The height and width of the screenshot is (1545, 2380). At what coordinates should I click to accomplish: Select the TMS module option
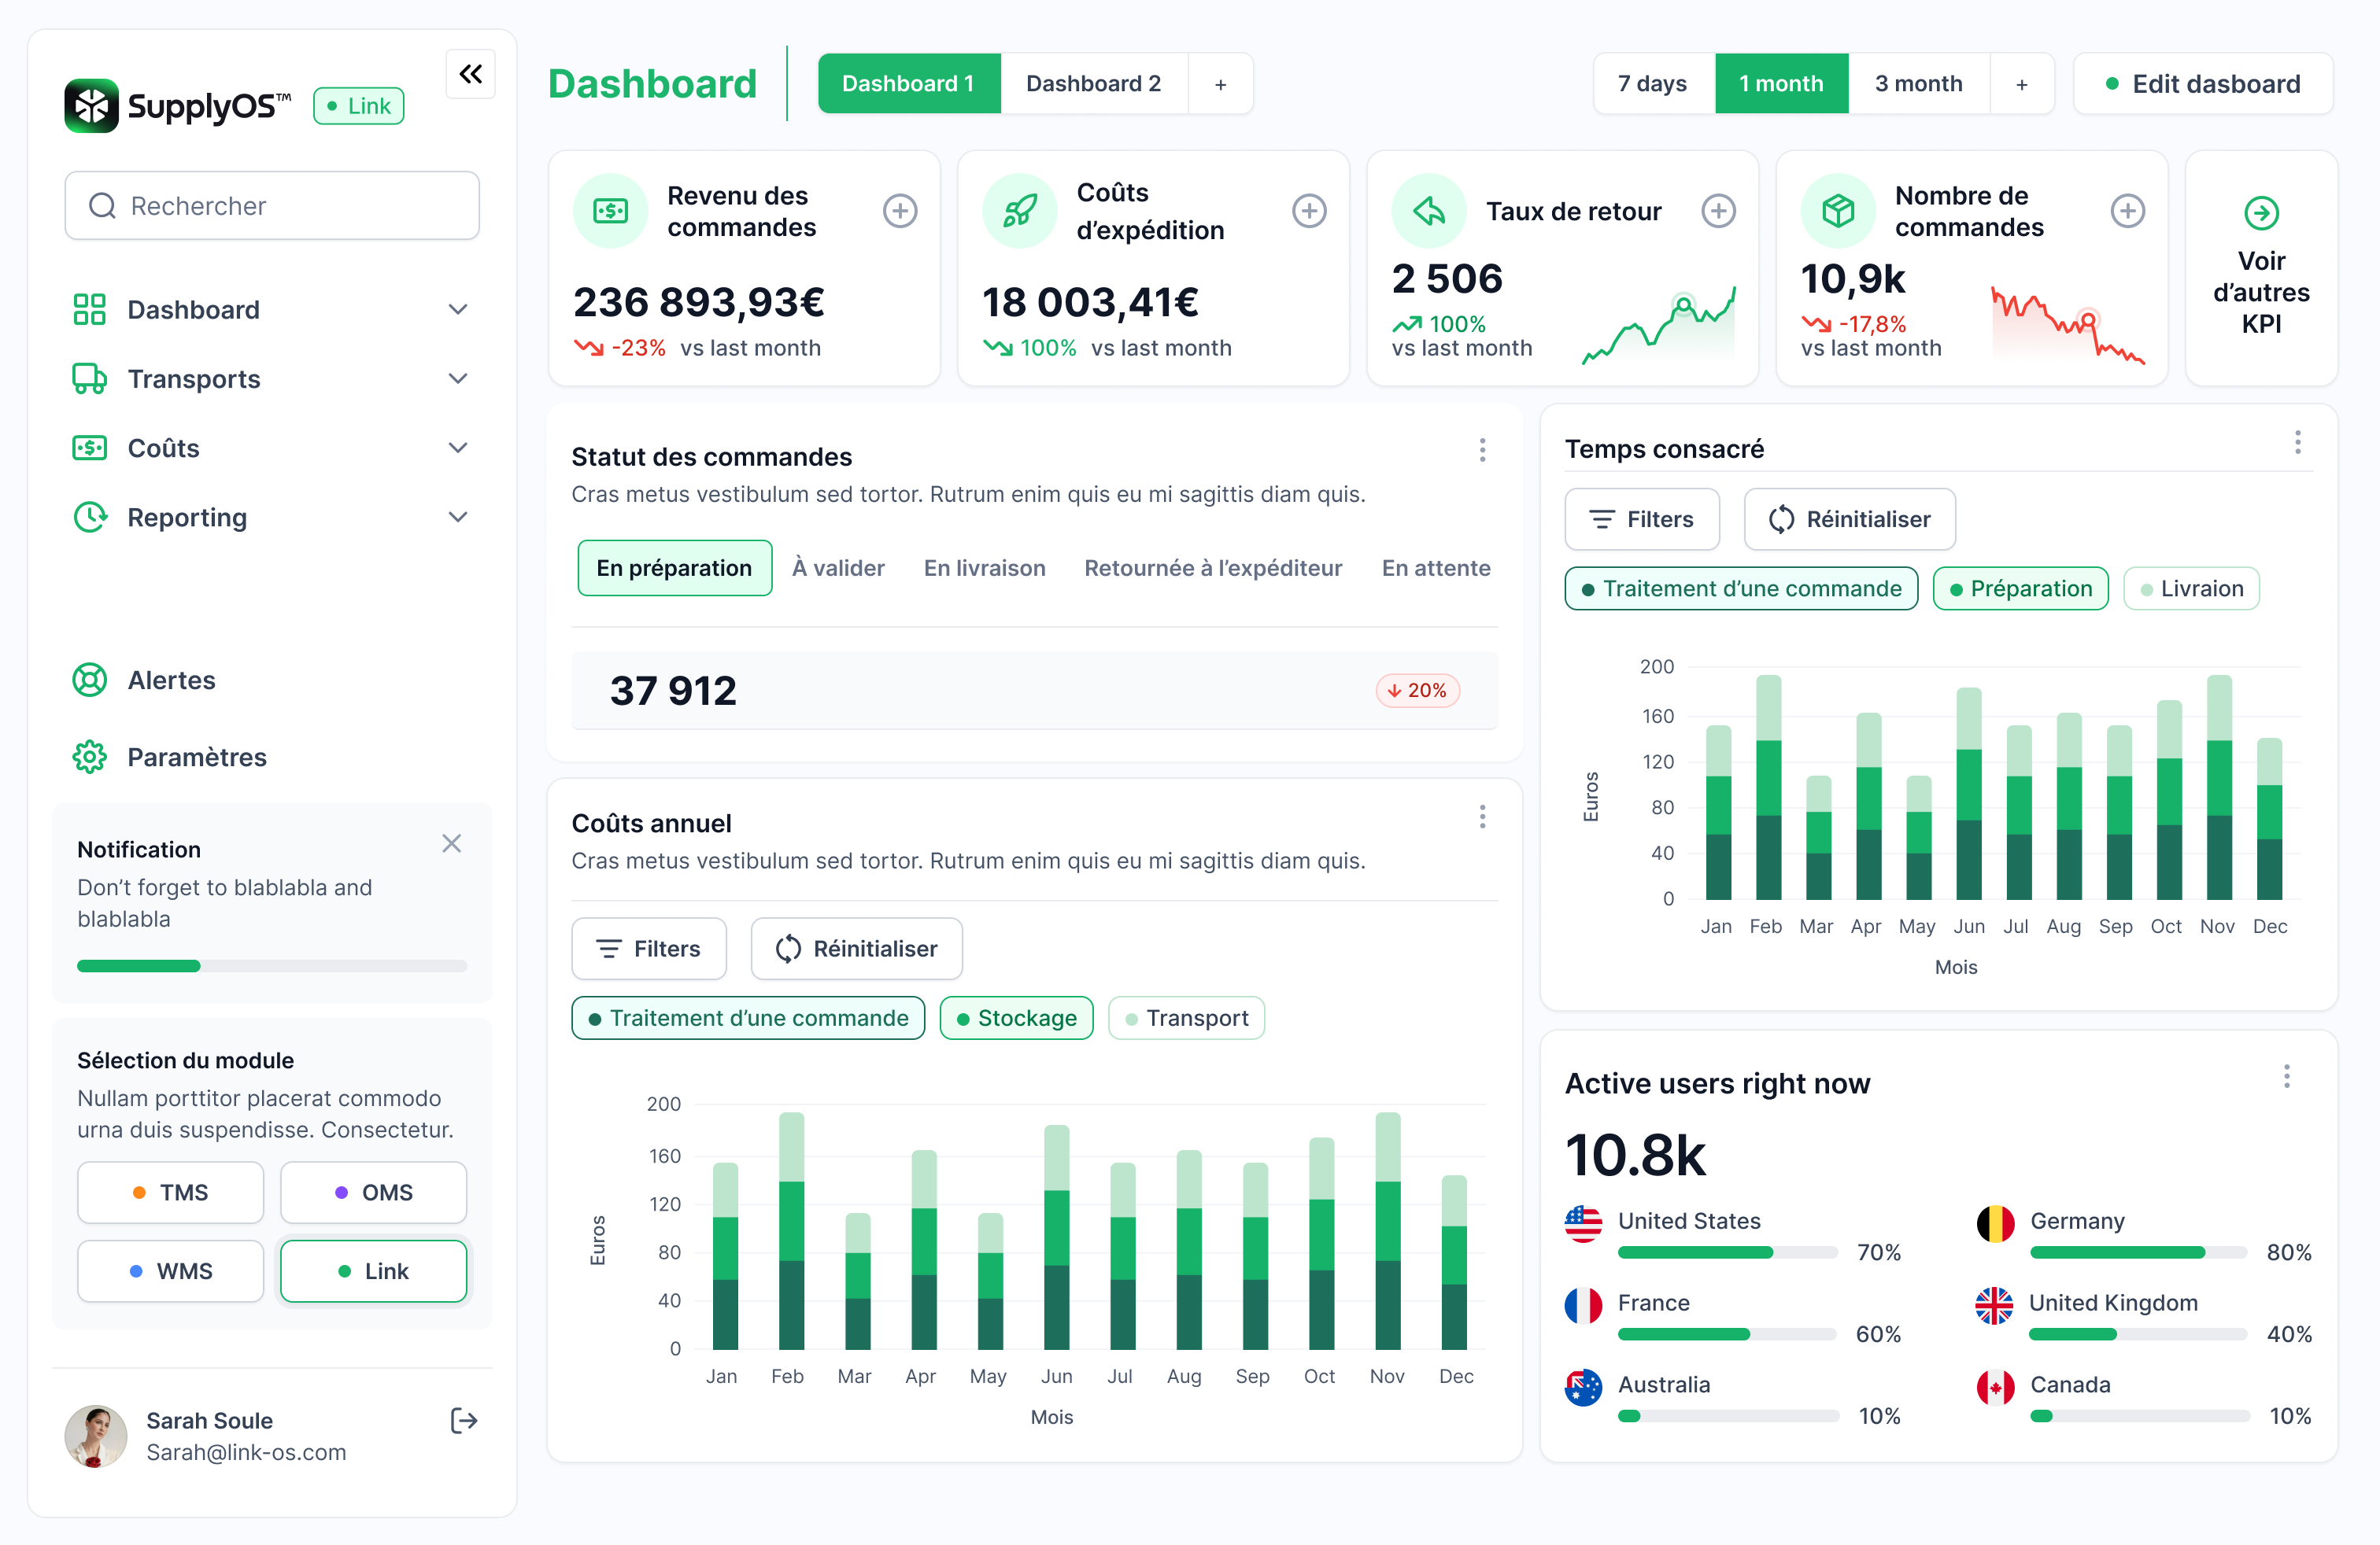tap(171, 1191)
